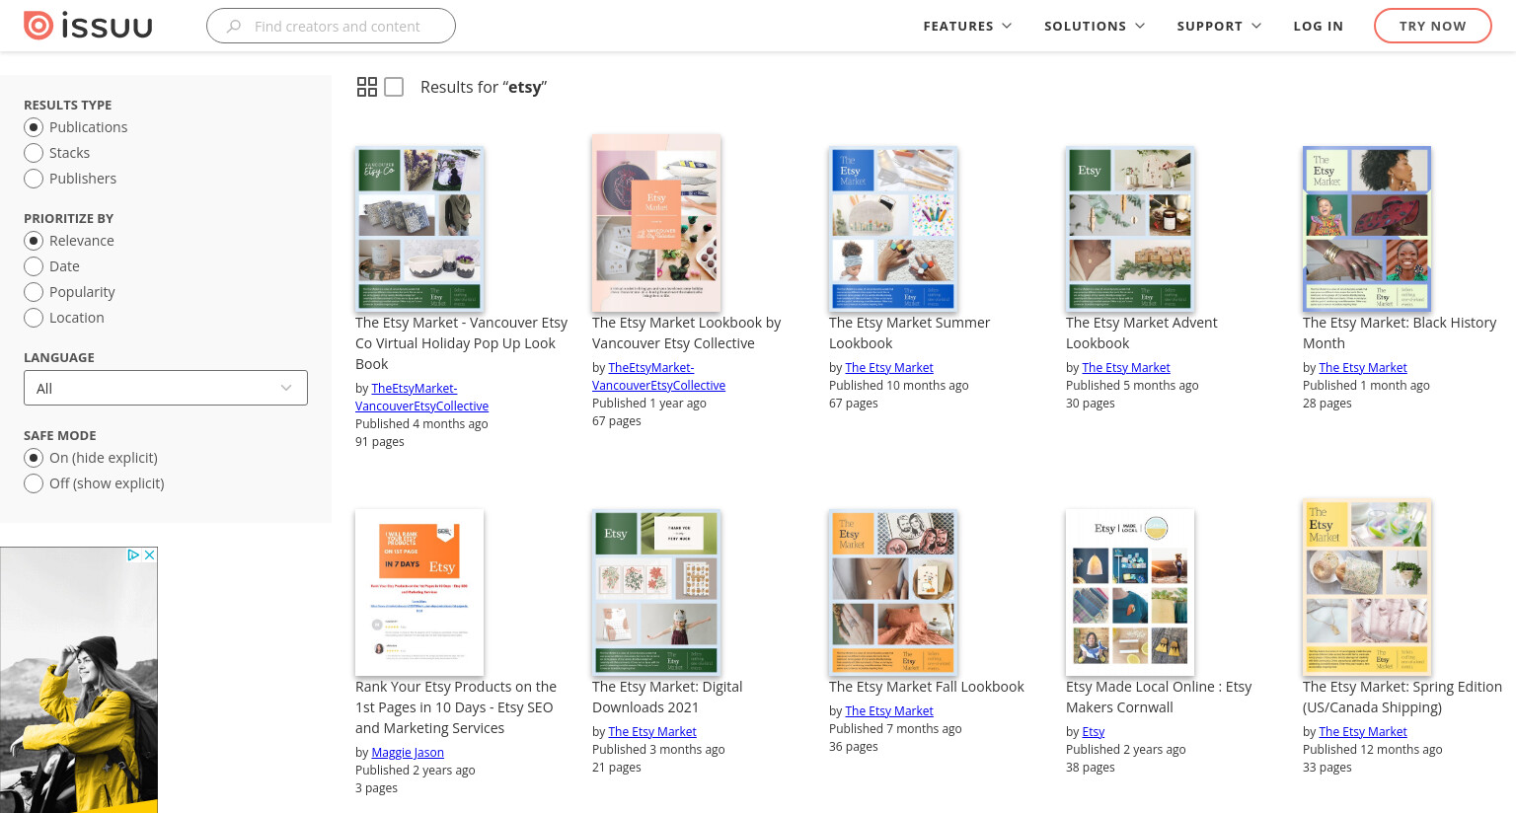
Task: Open title 'The Etsy Market Advent Lookbook'
Action: [1141, 333]
